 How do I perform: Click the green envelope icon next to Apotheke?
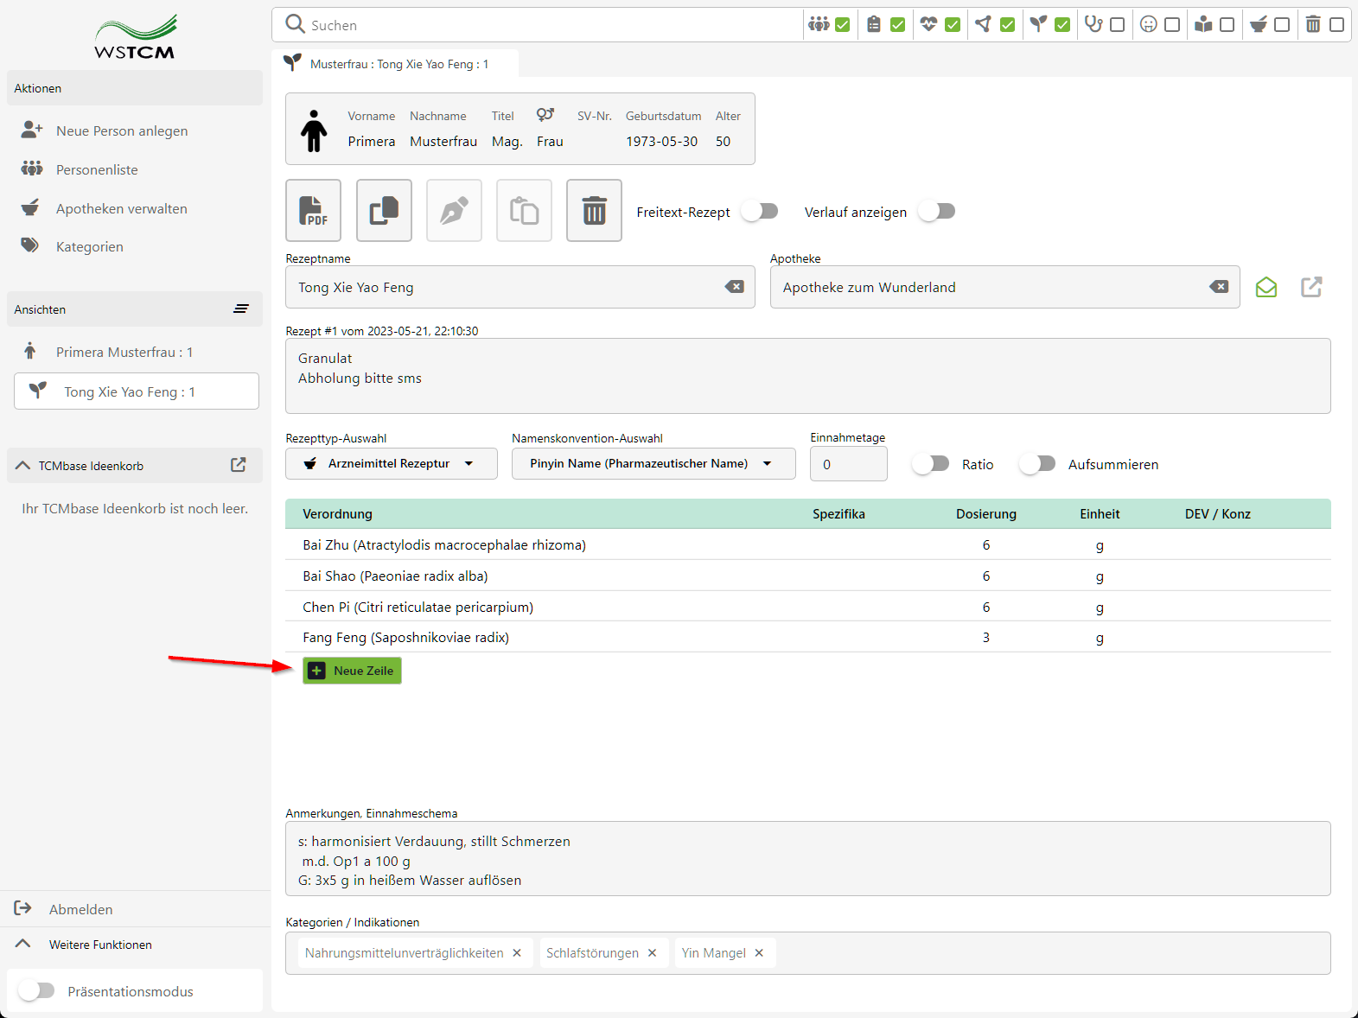pyautogui.click(x=1266, y=287)
